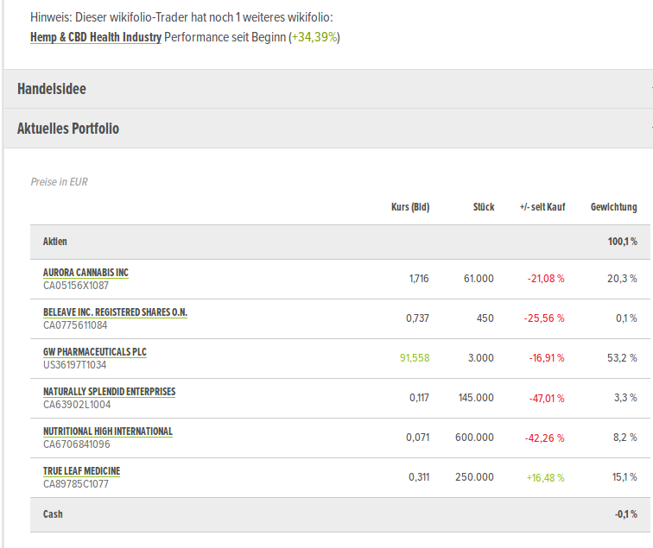This screenshot has width=653, height=548.
Task: Click the ISIN CA05156X1087 under Aurora Cannabis
Action: point(76,285)
